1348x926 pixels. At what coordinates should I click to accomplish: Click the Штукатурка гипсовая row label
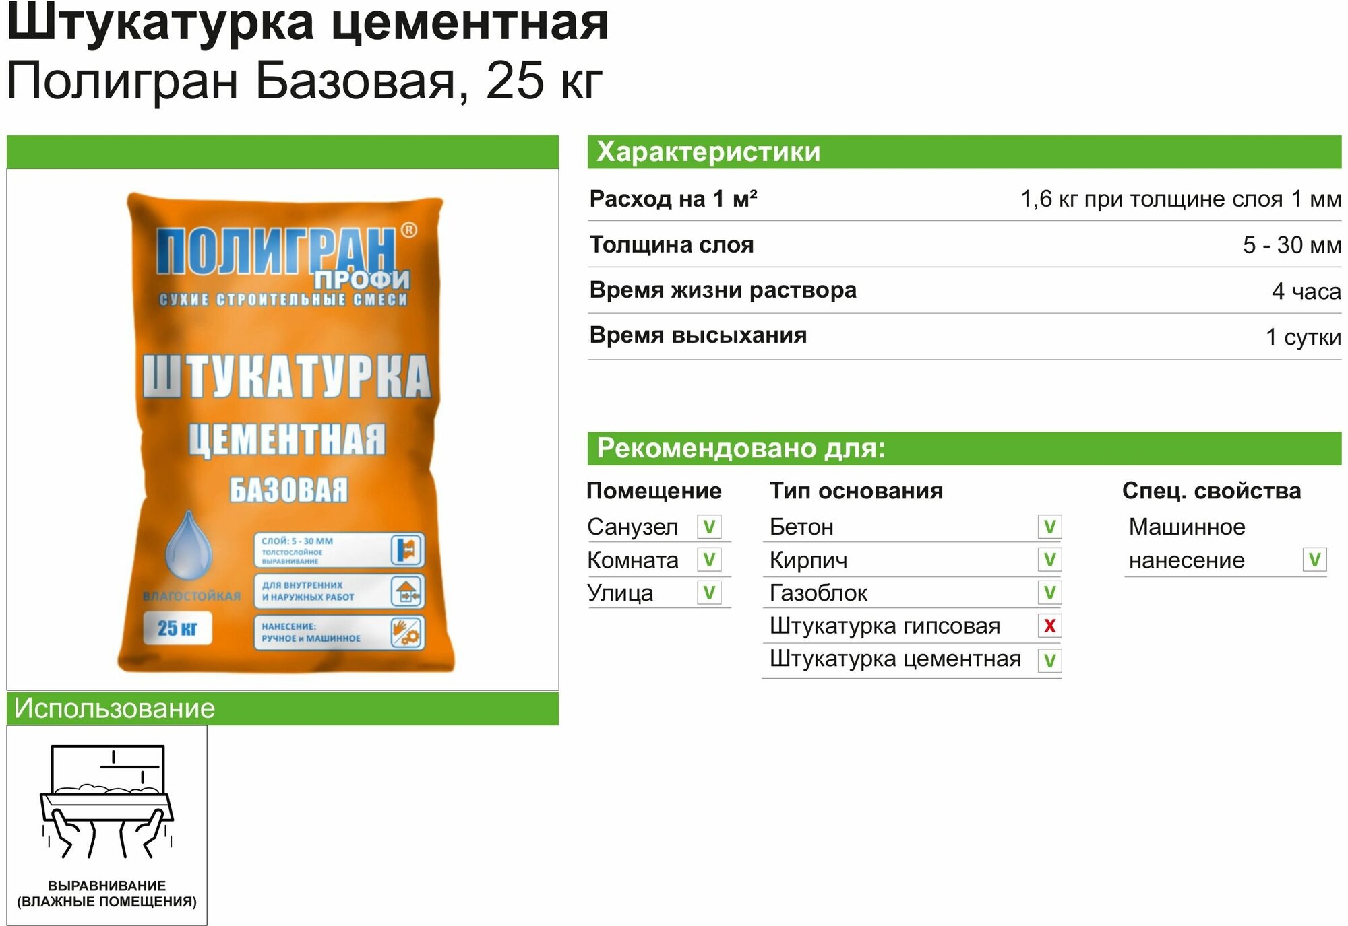885,626
